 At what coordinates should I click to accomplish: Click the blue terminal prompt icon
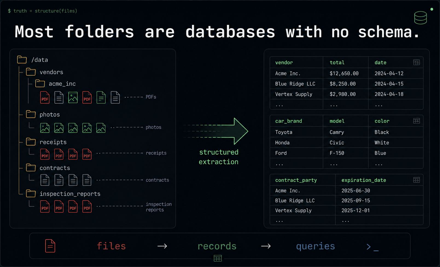coord(372,247)
